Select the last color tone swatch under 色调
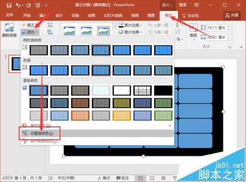 (163, 70)
